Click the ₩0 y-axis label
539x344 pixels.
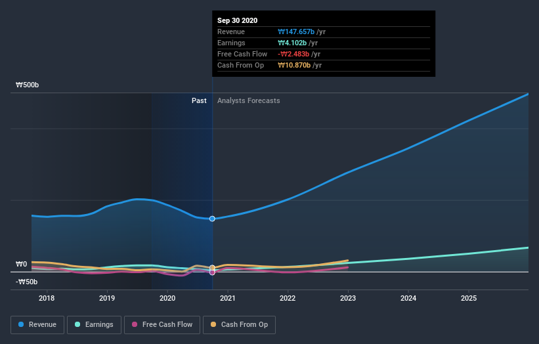(x=21, y=265)
